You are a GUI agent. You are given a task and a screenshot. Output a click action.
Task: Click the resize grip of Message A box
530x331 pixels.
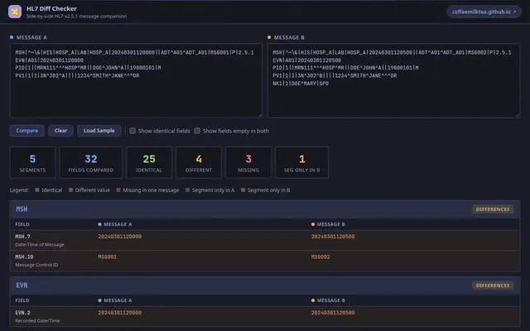point(260,115)
